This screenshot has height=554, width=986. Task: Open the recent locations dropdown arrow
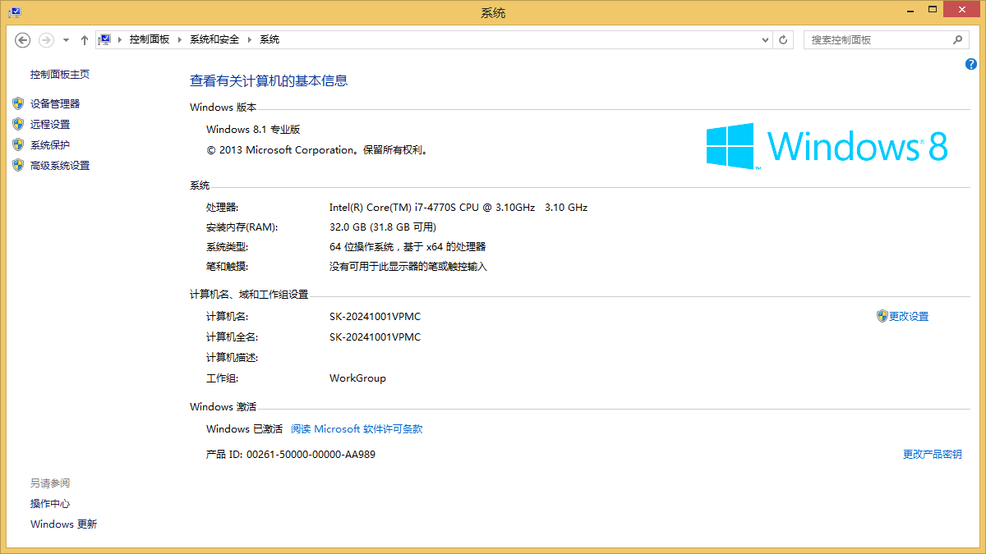66,39
